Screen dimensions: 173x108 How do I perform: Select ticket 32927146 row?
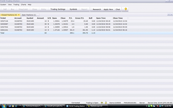(x=86, y=21)
